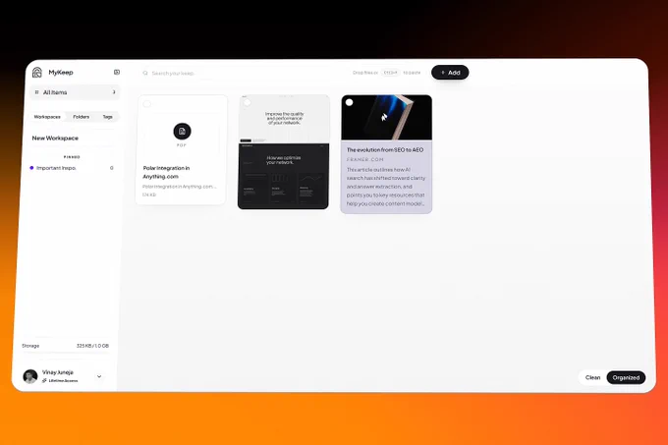Switch to the Tags tab
Screen dimensions: 668x445
click(x=107, y=117)
